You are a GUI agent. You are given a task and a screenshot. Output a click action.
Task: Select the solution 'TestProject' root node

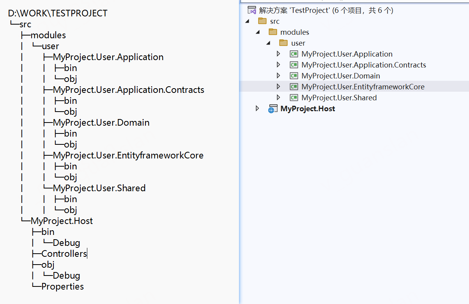[x=326, y=10]
